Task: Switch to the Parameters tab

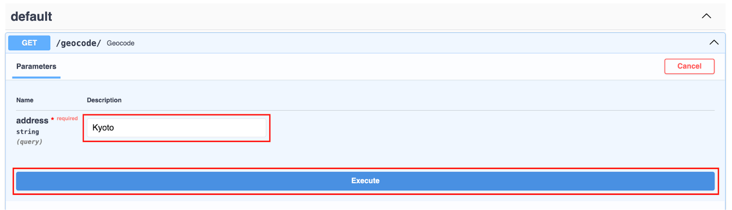Action: pyautogui.click(x=36, y=67)
